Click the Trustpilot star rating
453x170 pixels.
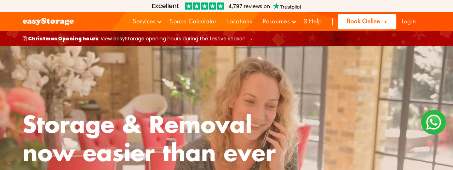coord(205,6)
